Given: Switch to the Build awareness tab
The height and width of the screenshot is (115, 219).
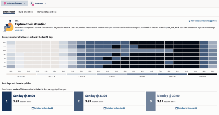Looking at the screenshot, I should 26,12.
